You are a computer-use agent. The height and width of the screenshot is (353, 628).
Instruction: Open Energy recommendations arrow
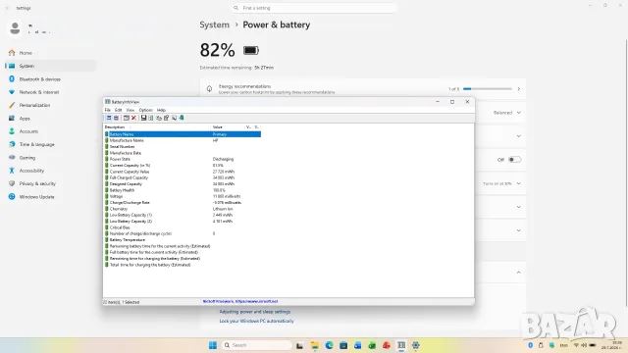(519, 89)
